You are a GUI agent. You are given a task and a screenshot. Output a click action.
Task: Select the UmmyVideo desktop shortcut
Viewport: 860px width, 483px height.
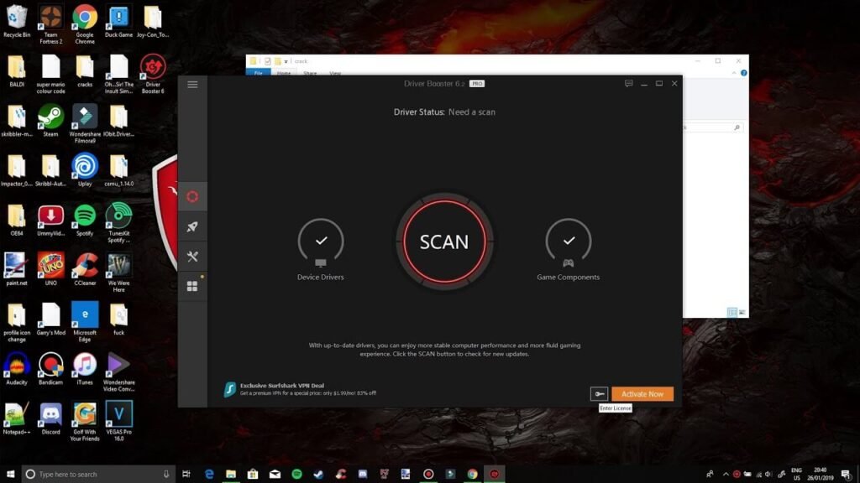coord(50,221)
